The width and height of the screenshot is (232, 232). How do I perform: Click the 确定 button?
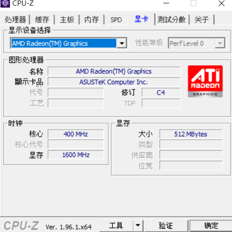[x=211, y=226]
